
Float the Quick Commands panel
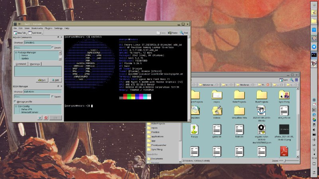point(58,37)
